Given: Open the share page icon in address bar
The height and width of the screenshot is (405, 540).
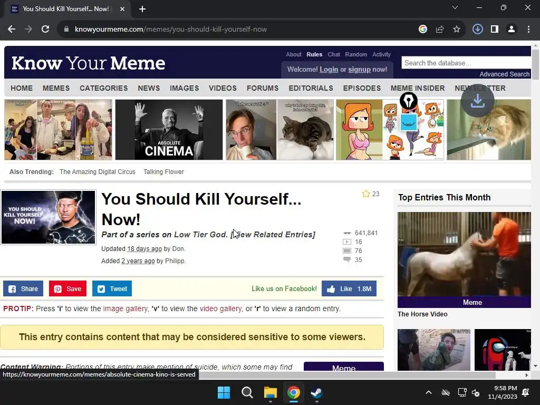Looking at the screenshot, I should pos(440,30).
